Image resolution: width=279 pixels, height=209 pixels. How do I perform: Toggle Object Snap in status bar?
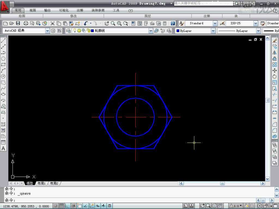pyautogui.click(x=80, y=206)
